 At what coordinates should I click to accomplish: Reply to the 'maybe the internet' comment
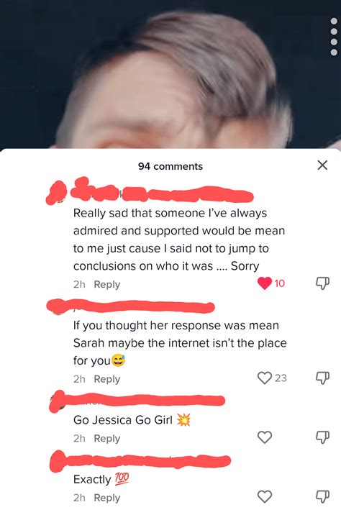pyautogui.click(x=107, y=379)
